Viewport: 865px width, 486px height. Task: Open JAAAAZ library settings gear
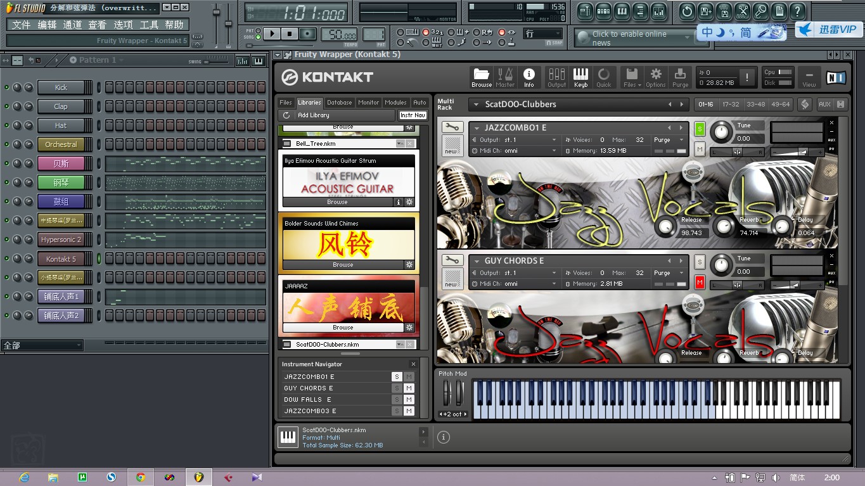tap(409, 328)
